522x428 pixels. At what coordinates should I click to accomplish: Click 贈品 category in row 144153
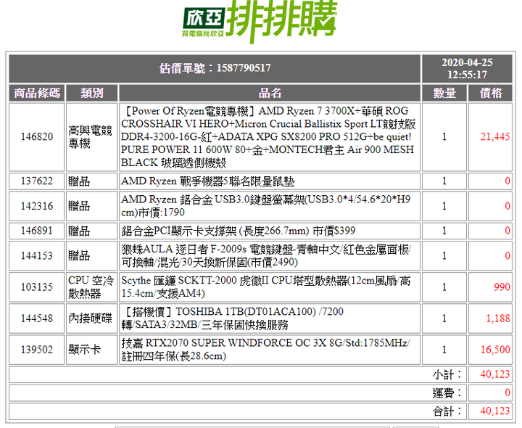tap(92, 256)
